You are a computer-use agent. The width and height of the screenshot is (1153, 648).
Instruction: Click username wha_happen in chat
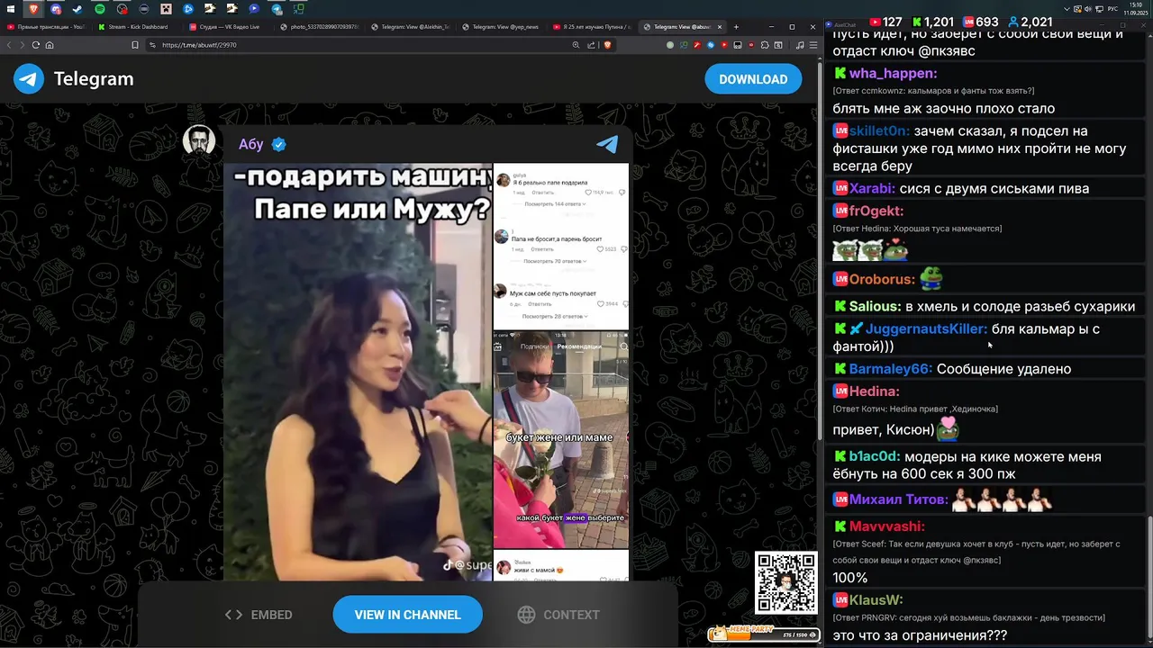893,74
